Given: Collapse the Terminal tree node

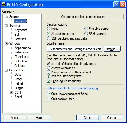Looking at the screenshot, I should coord(6,26).
